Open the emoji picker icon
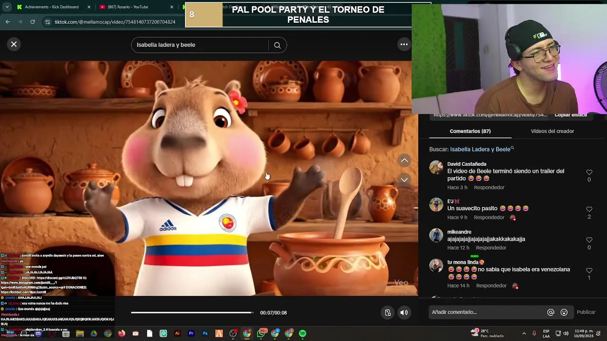Screen dimensions: 607x341 click(564, 312)
